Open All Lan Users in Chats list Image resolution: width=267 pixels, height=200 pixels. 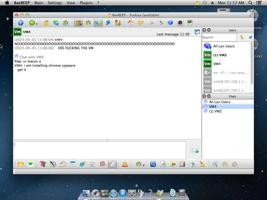228,102
